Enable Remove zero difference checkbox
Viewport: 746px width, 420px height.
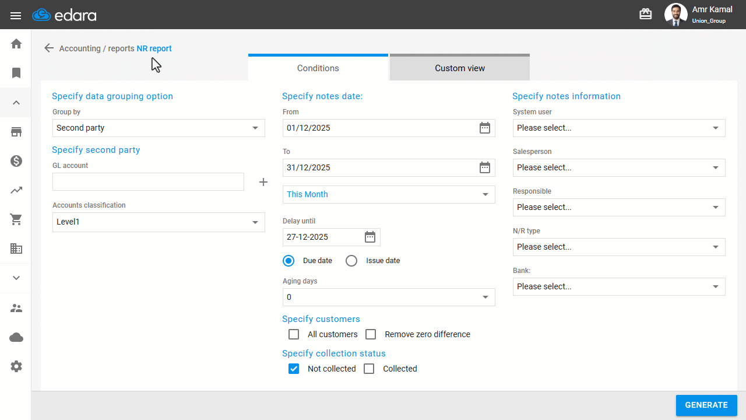pos(371,334)
